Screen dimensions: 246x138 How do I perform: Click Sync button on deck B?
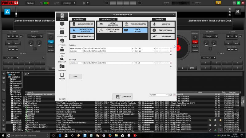coord(192,68)
